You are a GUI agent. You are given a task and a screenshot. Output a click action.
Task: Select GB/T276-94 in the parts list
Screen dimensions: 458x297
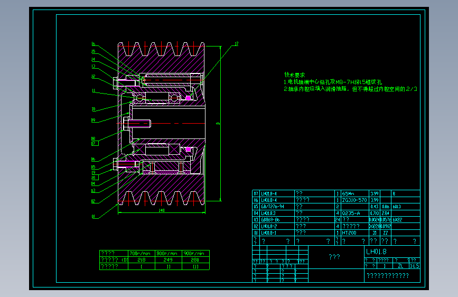coord(273,207)
